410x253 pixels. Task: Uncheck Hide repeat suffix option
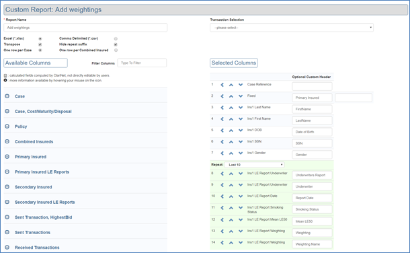(x=116, y=44)
